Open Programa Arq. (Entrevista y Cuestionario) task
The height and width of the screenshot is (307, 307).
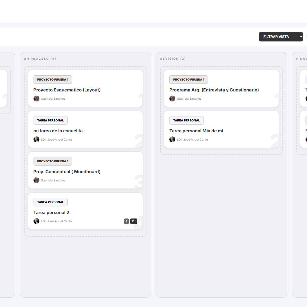click(214, 90)
